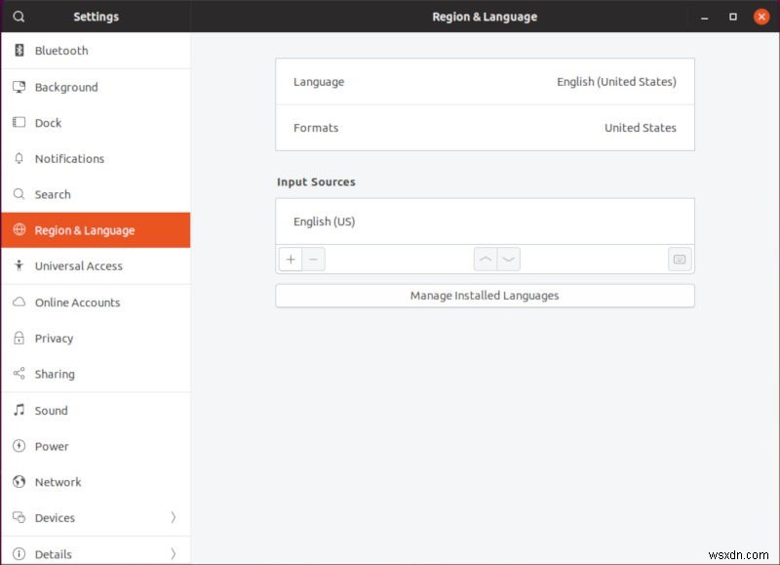Add an input source with plus button

[x=291, y=260]
